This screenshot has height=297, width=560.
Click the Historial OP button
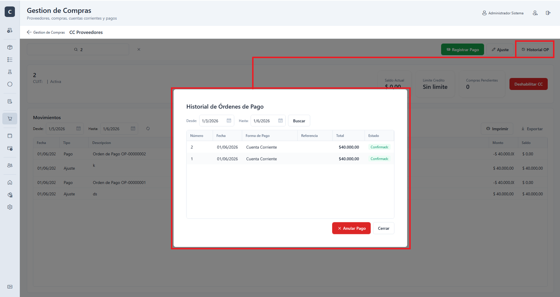coord(535,50)
